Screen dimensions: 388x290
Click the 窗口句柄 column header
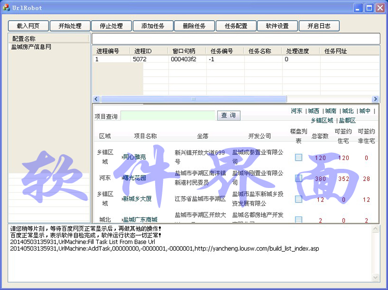tap(187, 51)
